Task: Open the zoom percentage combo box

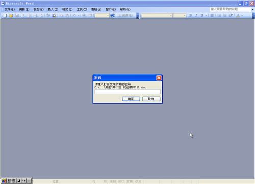Action: tap(102, 16)
